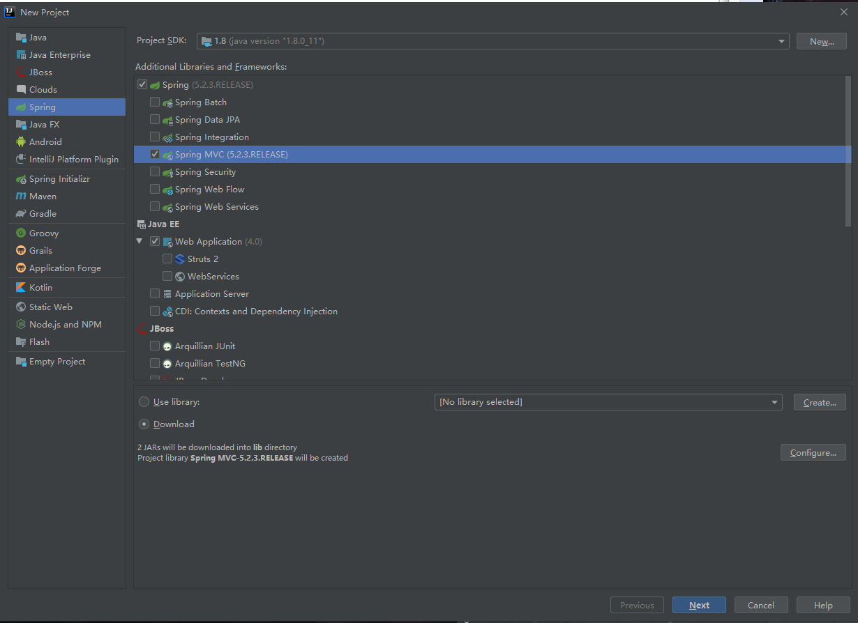Collapse the Web Application tree node
This screenshot has width=858, height=623.
coord(139,241)
